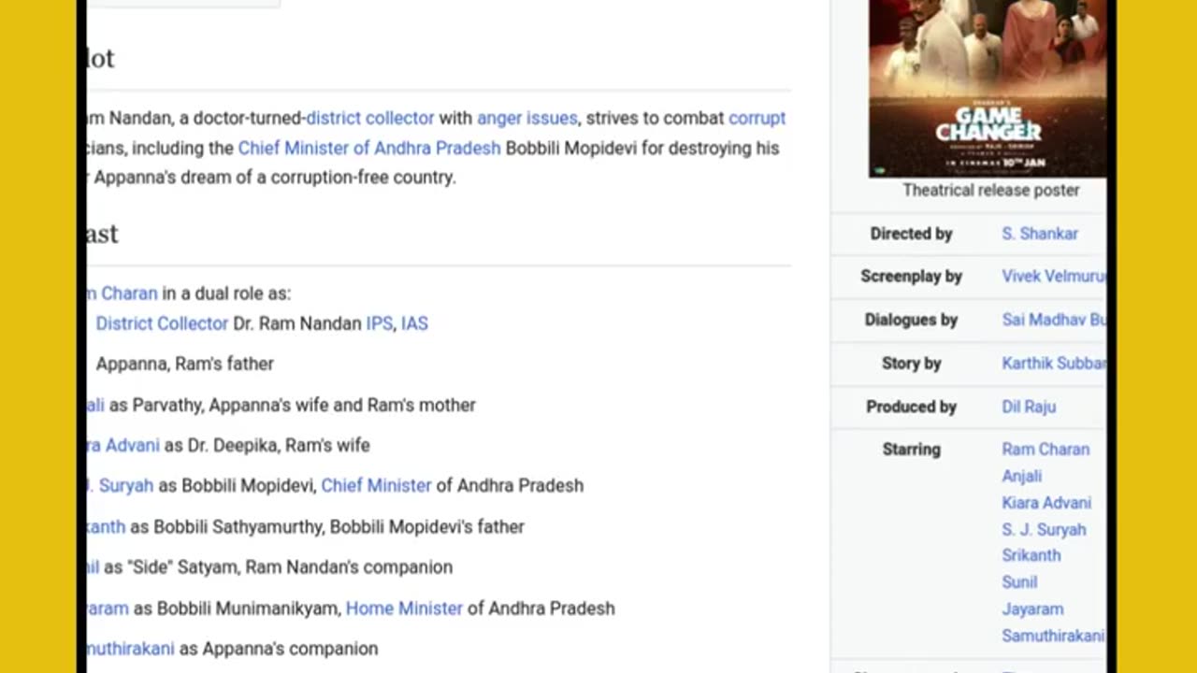Open the "Home Minister" link
1197x673 pixels.
pyautogui.click(x=404, y=609)
